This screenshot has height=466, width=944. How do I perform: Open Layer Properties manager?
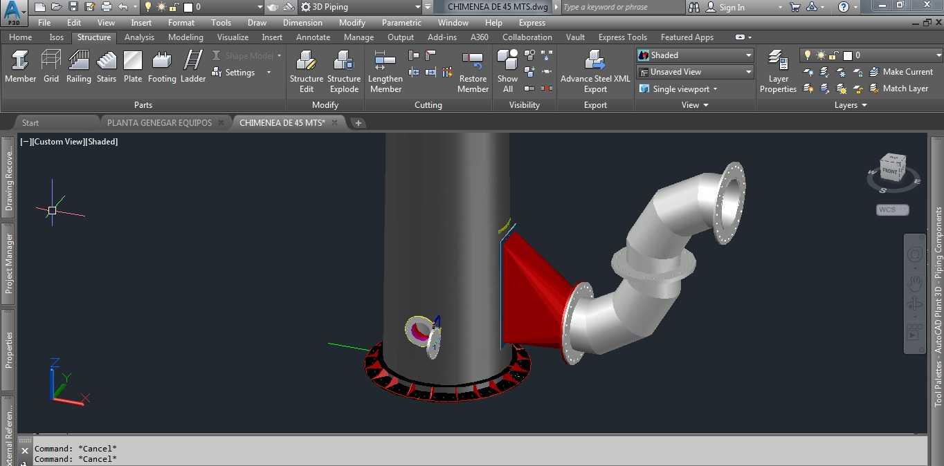pos(778,71)
